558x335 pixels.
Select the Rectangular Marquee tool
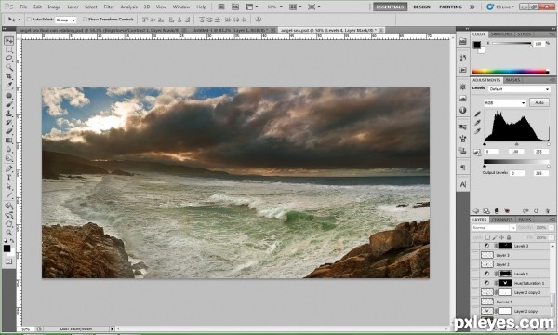pyautogui.click(x=9, y=50)
